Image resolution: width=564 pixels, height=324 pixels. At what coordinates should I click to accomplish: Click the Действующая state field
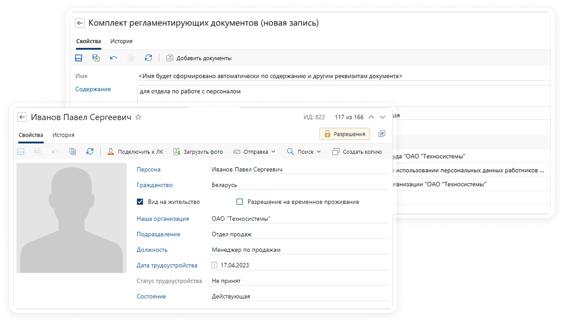coord(299,297)
